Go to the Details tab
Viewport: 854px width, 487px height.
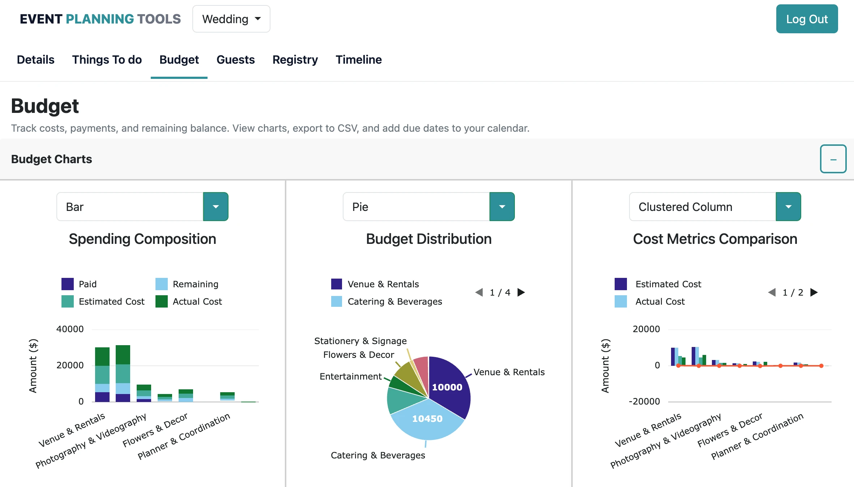pos(35,60)
